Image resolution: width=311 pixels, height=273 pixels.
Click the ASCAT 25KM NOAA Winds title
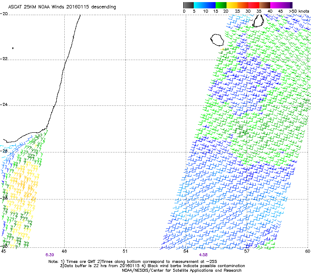[x=62, y=7]
